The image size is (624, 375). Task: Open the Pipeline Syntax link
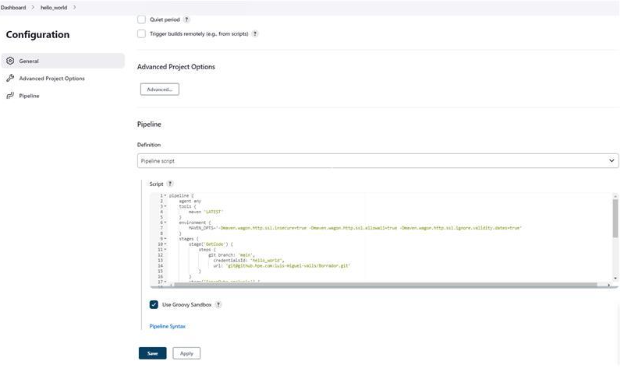tap(167, 326)
